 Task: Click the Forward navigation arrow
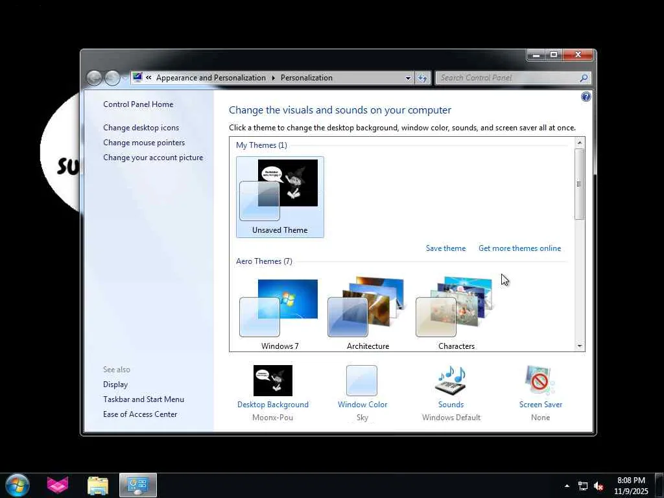tap(112, 78)
